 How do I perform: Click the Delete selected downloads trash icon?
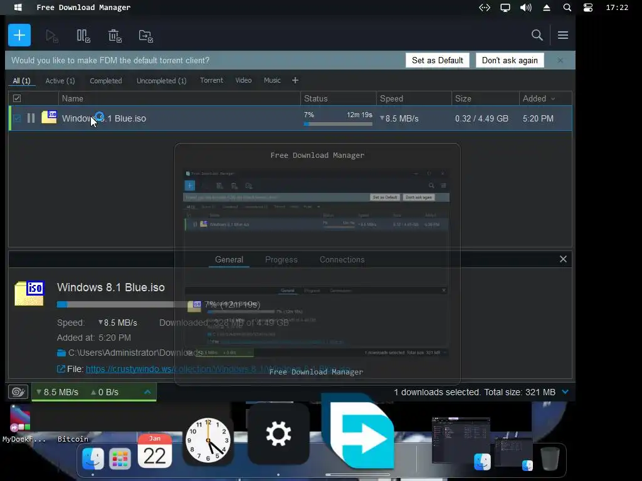point(115,36)
